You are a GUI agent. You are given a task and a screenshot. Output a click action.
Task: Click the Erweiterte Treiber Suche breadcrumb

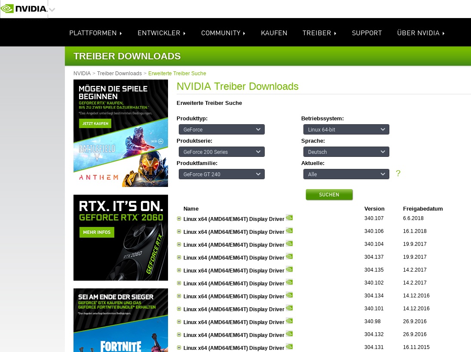[x=177, y=73]
